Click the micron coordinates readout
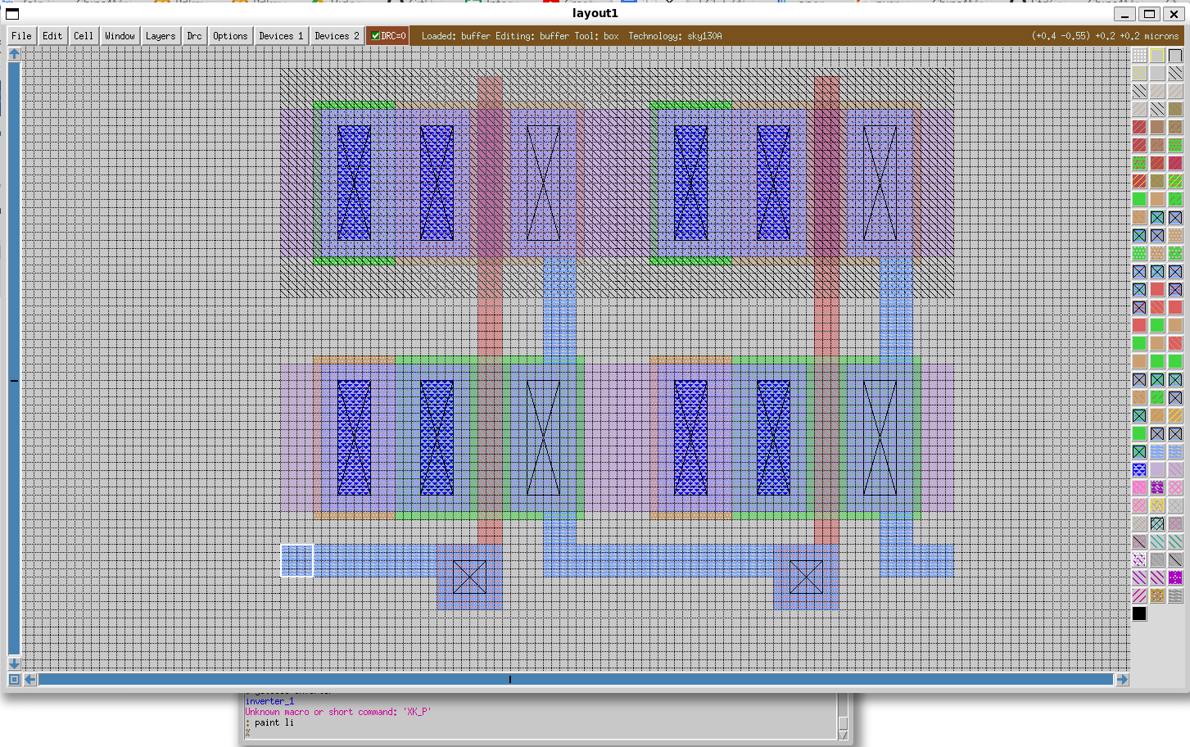This screenshot has height=747, width=1190. click(x=1105, y=36)
